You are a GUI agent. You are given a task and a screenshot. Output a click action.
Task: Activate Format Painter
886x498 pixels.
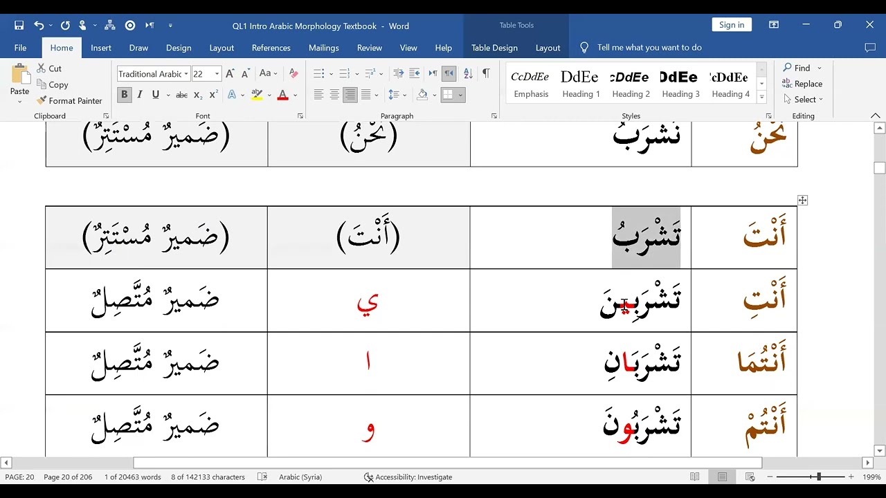coord(69,100)
